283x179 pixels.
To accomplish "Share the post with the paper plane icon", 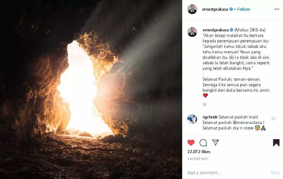I will coord(215,142).
